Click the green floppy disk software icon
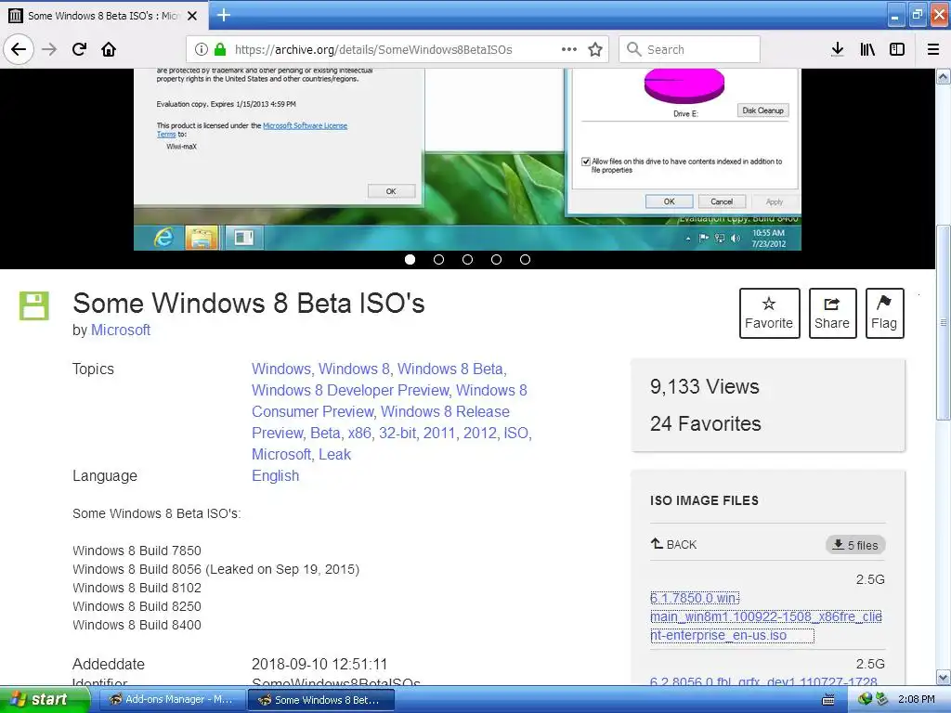 tap(34, 305)
